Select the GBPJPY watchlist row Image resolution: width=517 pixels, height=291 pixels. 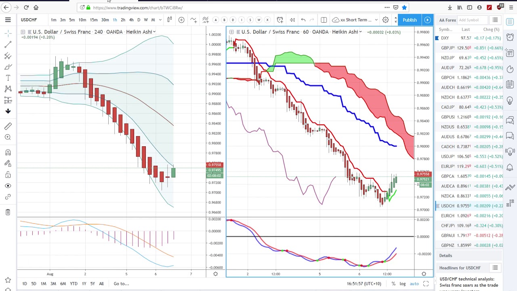pos(470,48)
